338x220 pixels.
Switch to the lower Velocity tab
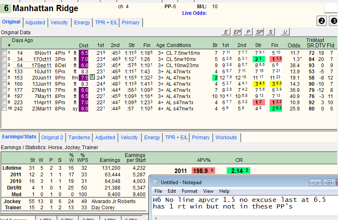point(129,138)
